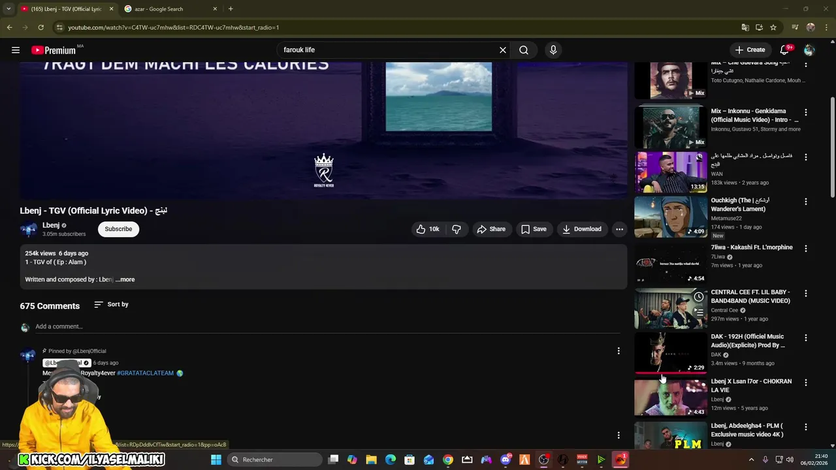The width and height of the screenshot is (836, 470).
Task: Subscribe to the Lbenj channel
Action: pyautogui.click(x=118, y=229)
